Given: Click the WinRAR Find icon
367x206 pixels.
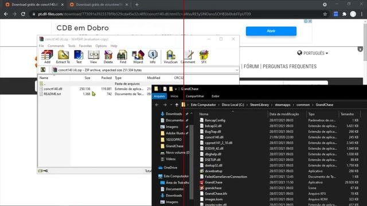Looking at the screenshot, I should [123, 57].
